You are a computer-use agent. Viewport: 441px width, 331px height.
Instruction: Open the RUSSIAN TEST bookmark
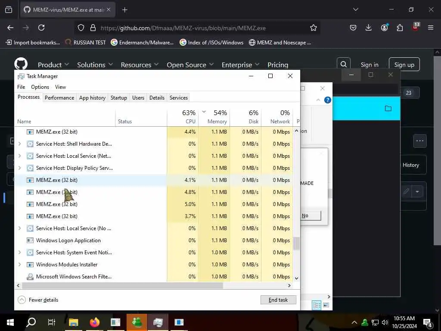86,43
